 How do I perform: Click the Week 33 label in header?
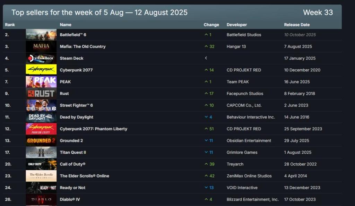[x=318, y=12]
